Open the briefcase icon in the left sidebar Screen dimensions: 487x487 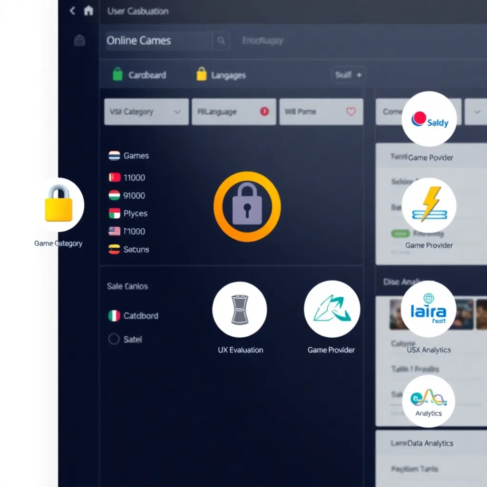(79, 41)
